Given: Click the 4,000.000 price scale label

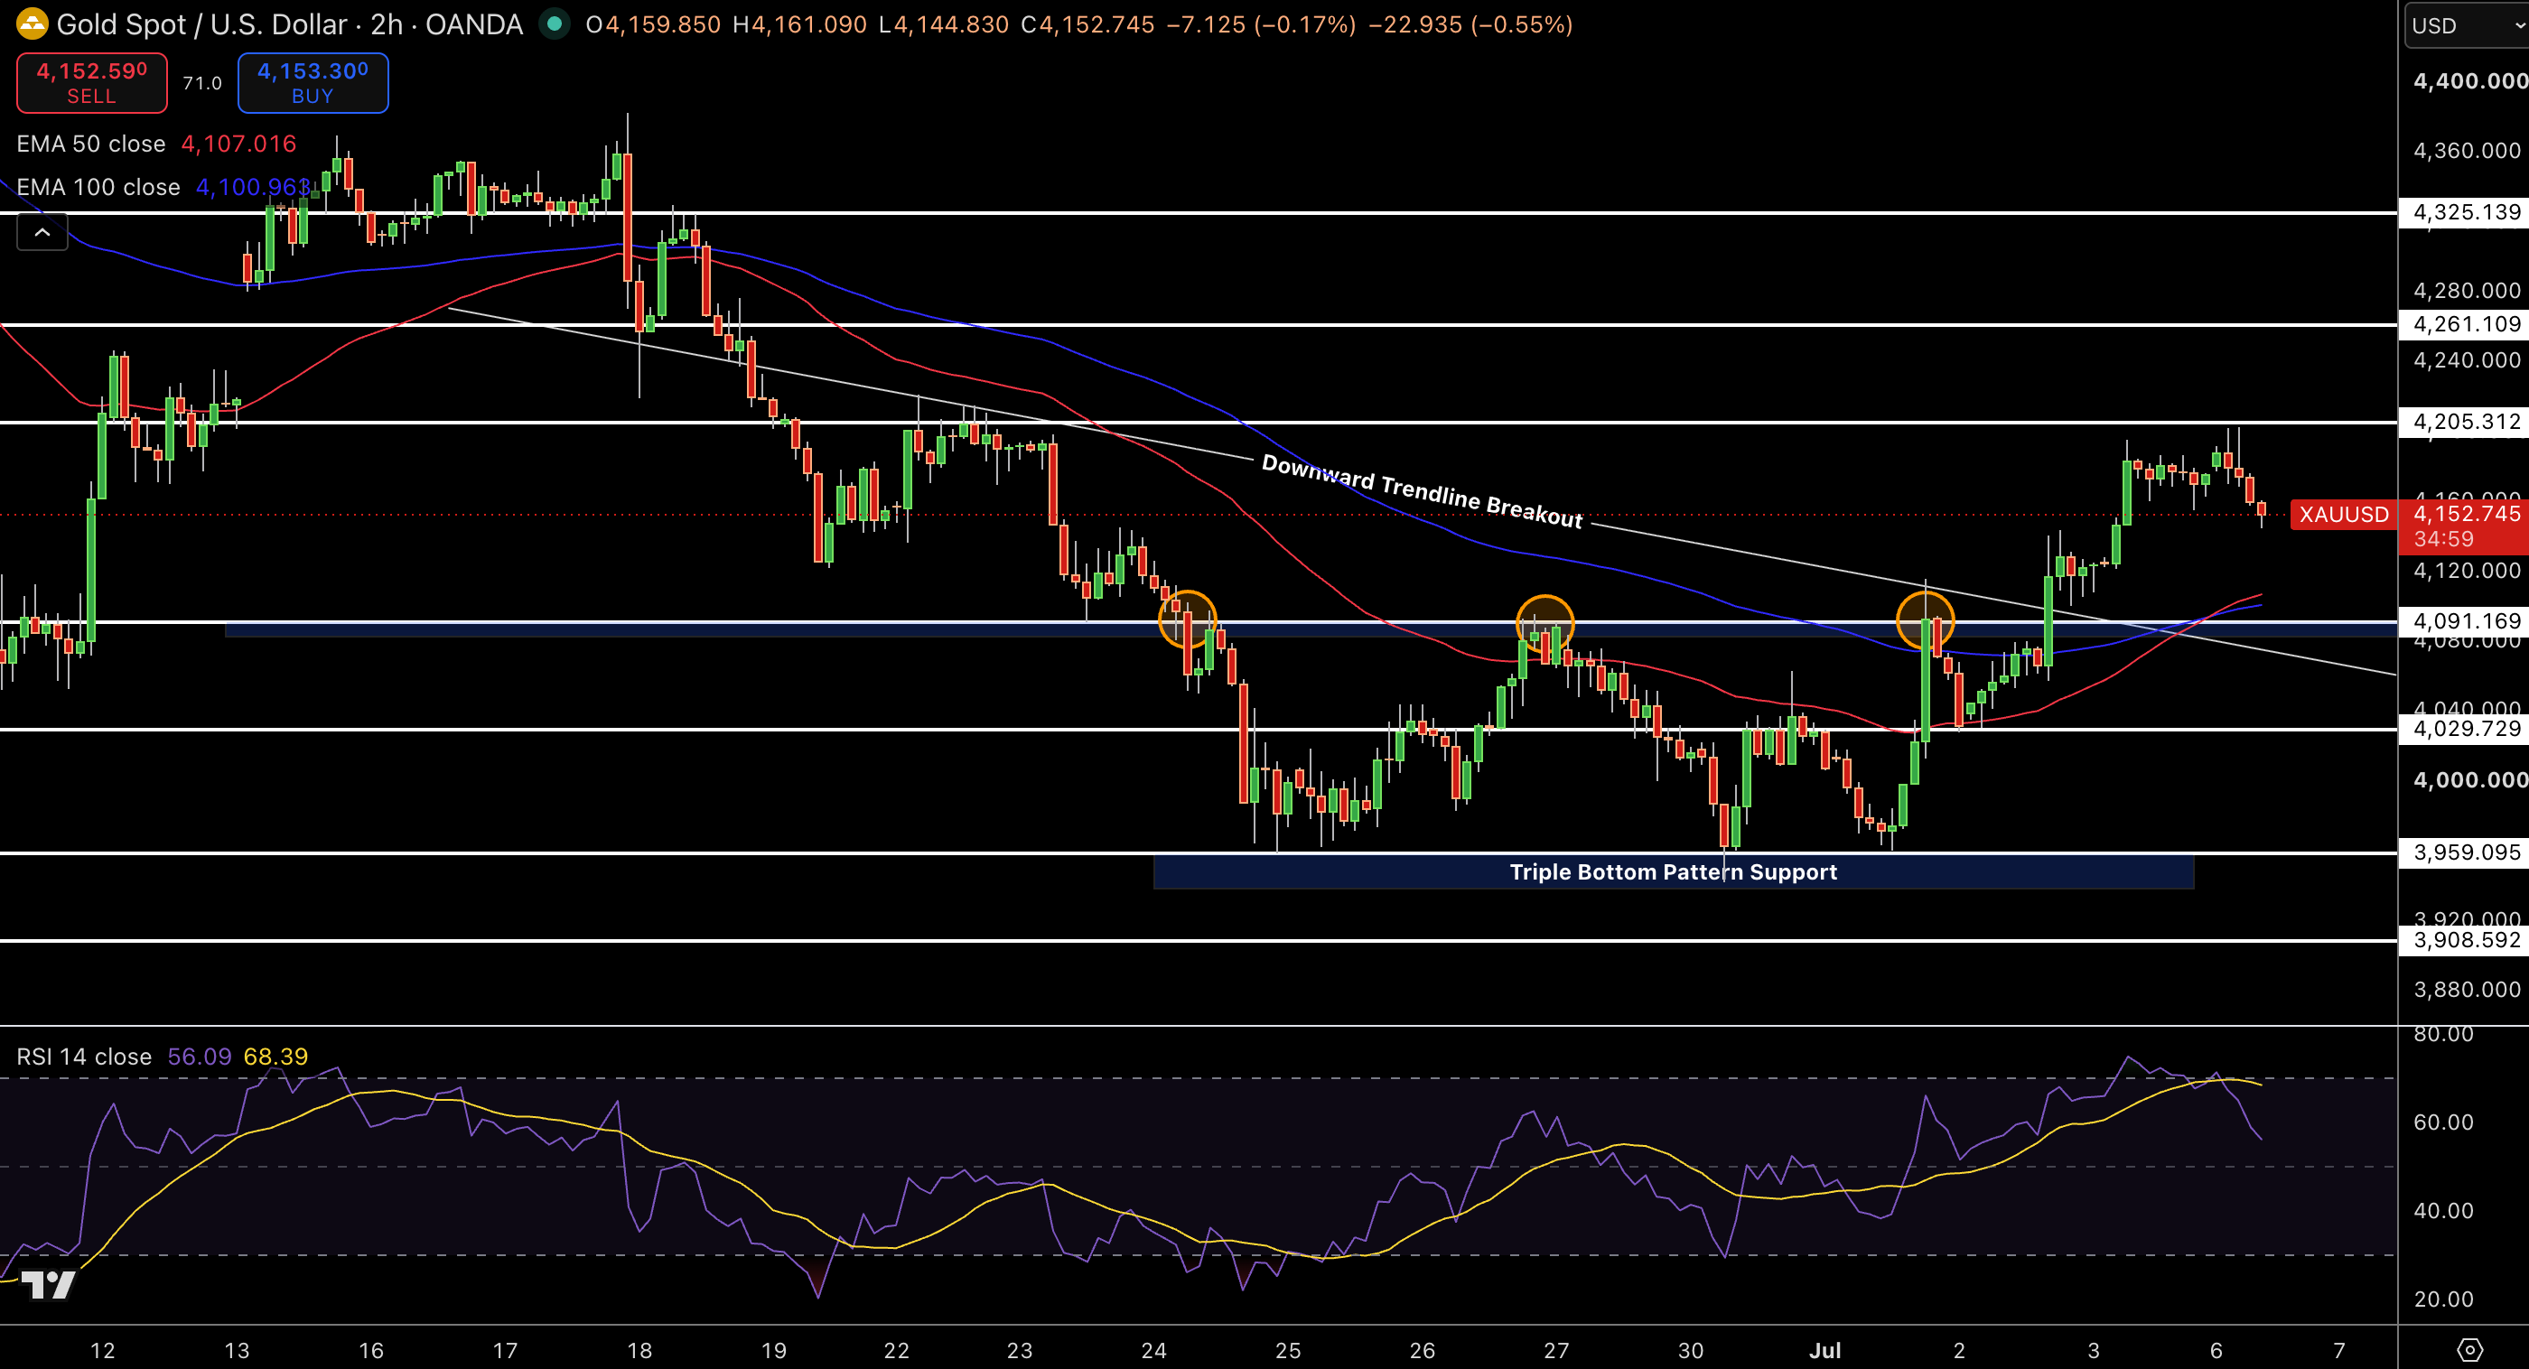Looking at the screenshot, I should (x=2470, y=780).
